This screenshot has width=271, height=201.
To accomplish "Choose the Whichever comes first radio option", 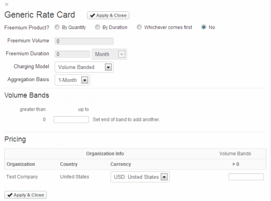I will 139,27.
